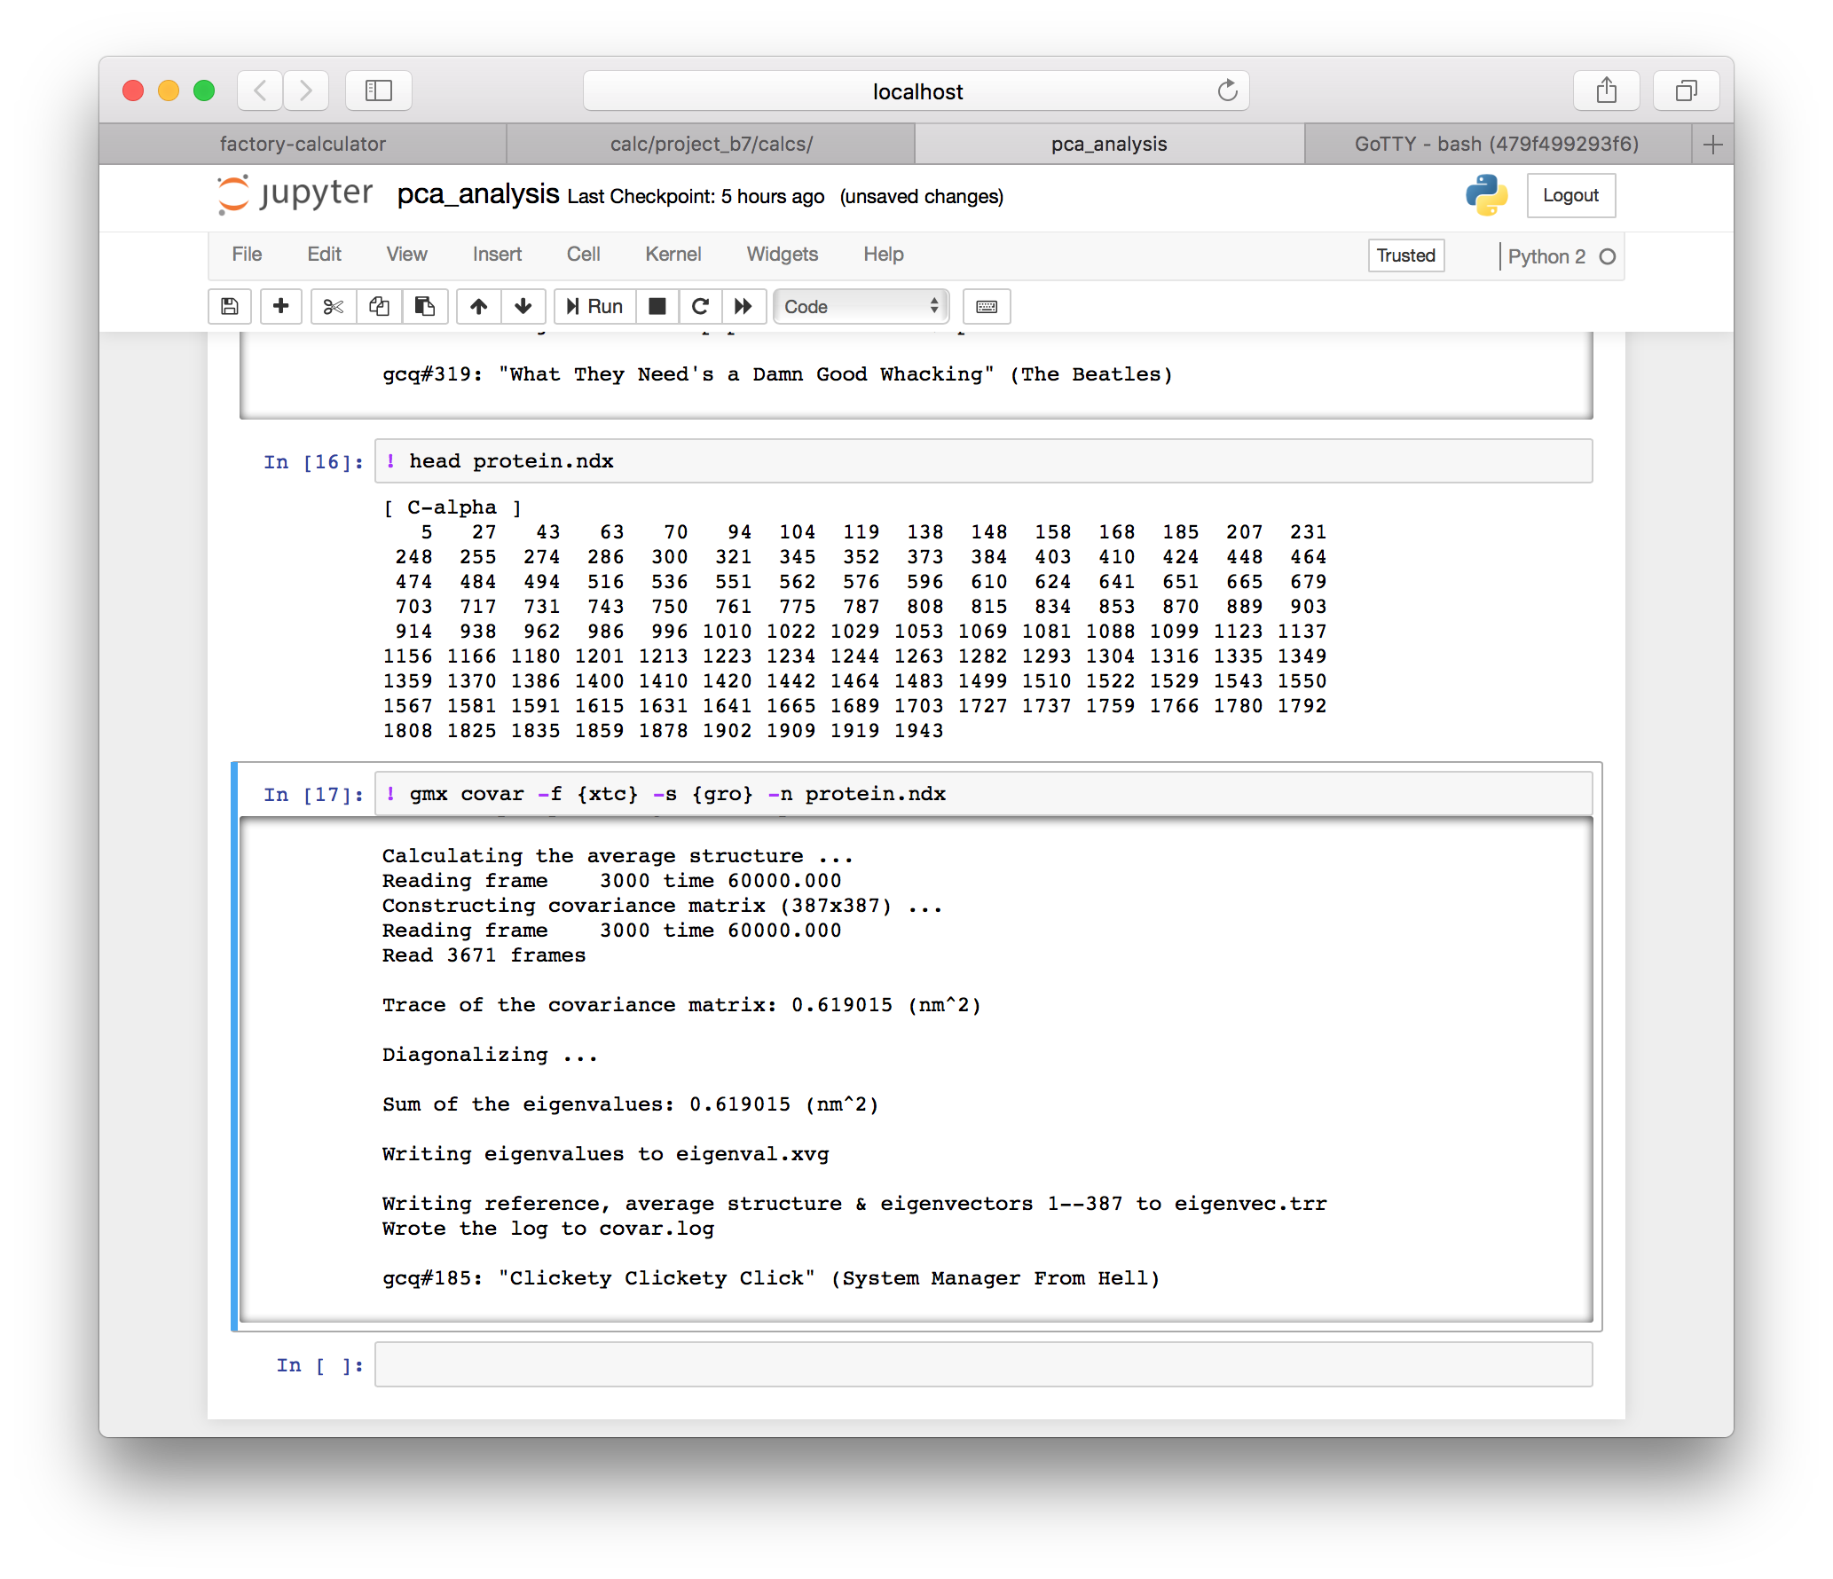Select the pca_analysis browser tab
The image size is (1833, 1579).
[x=1109, y=144]
